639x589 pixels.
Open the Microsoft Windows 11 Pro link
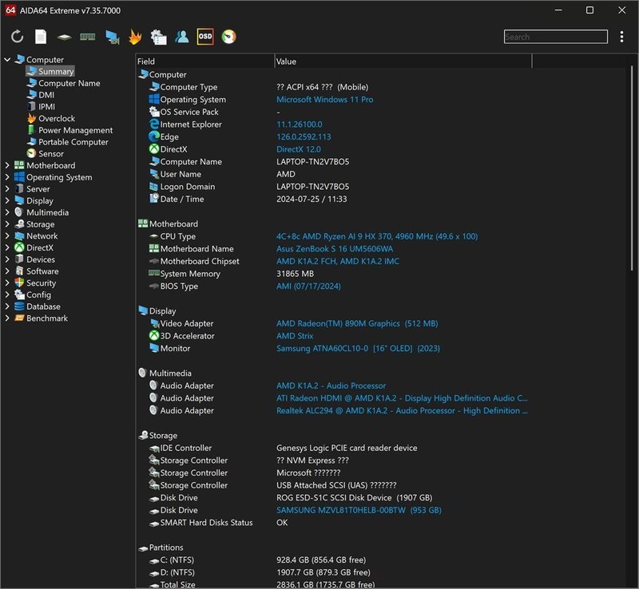(324, 100)
